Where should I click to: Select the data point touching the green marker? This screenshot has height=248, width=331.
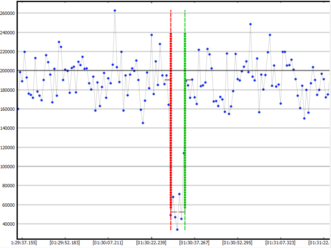(x=184, y=153)
